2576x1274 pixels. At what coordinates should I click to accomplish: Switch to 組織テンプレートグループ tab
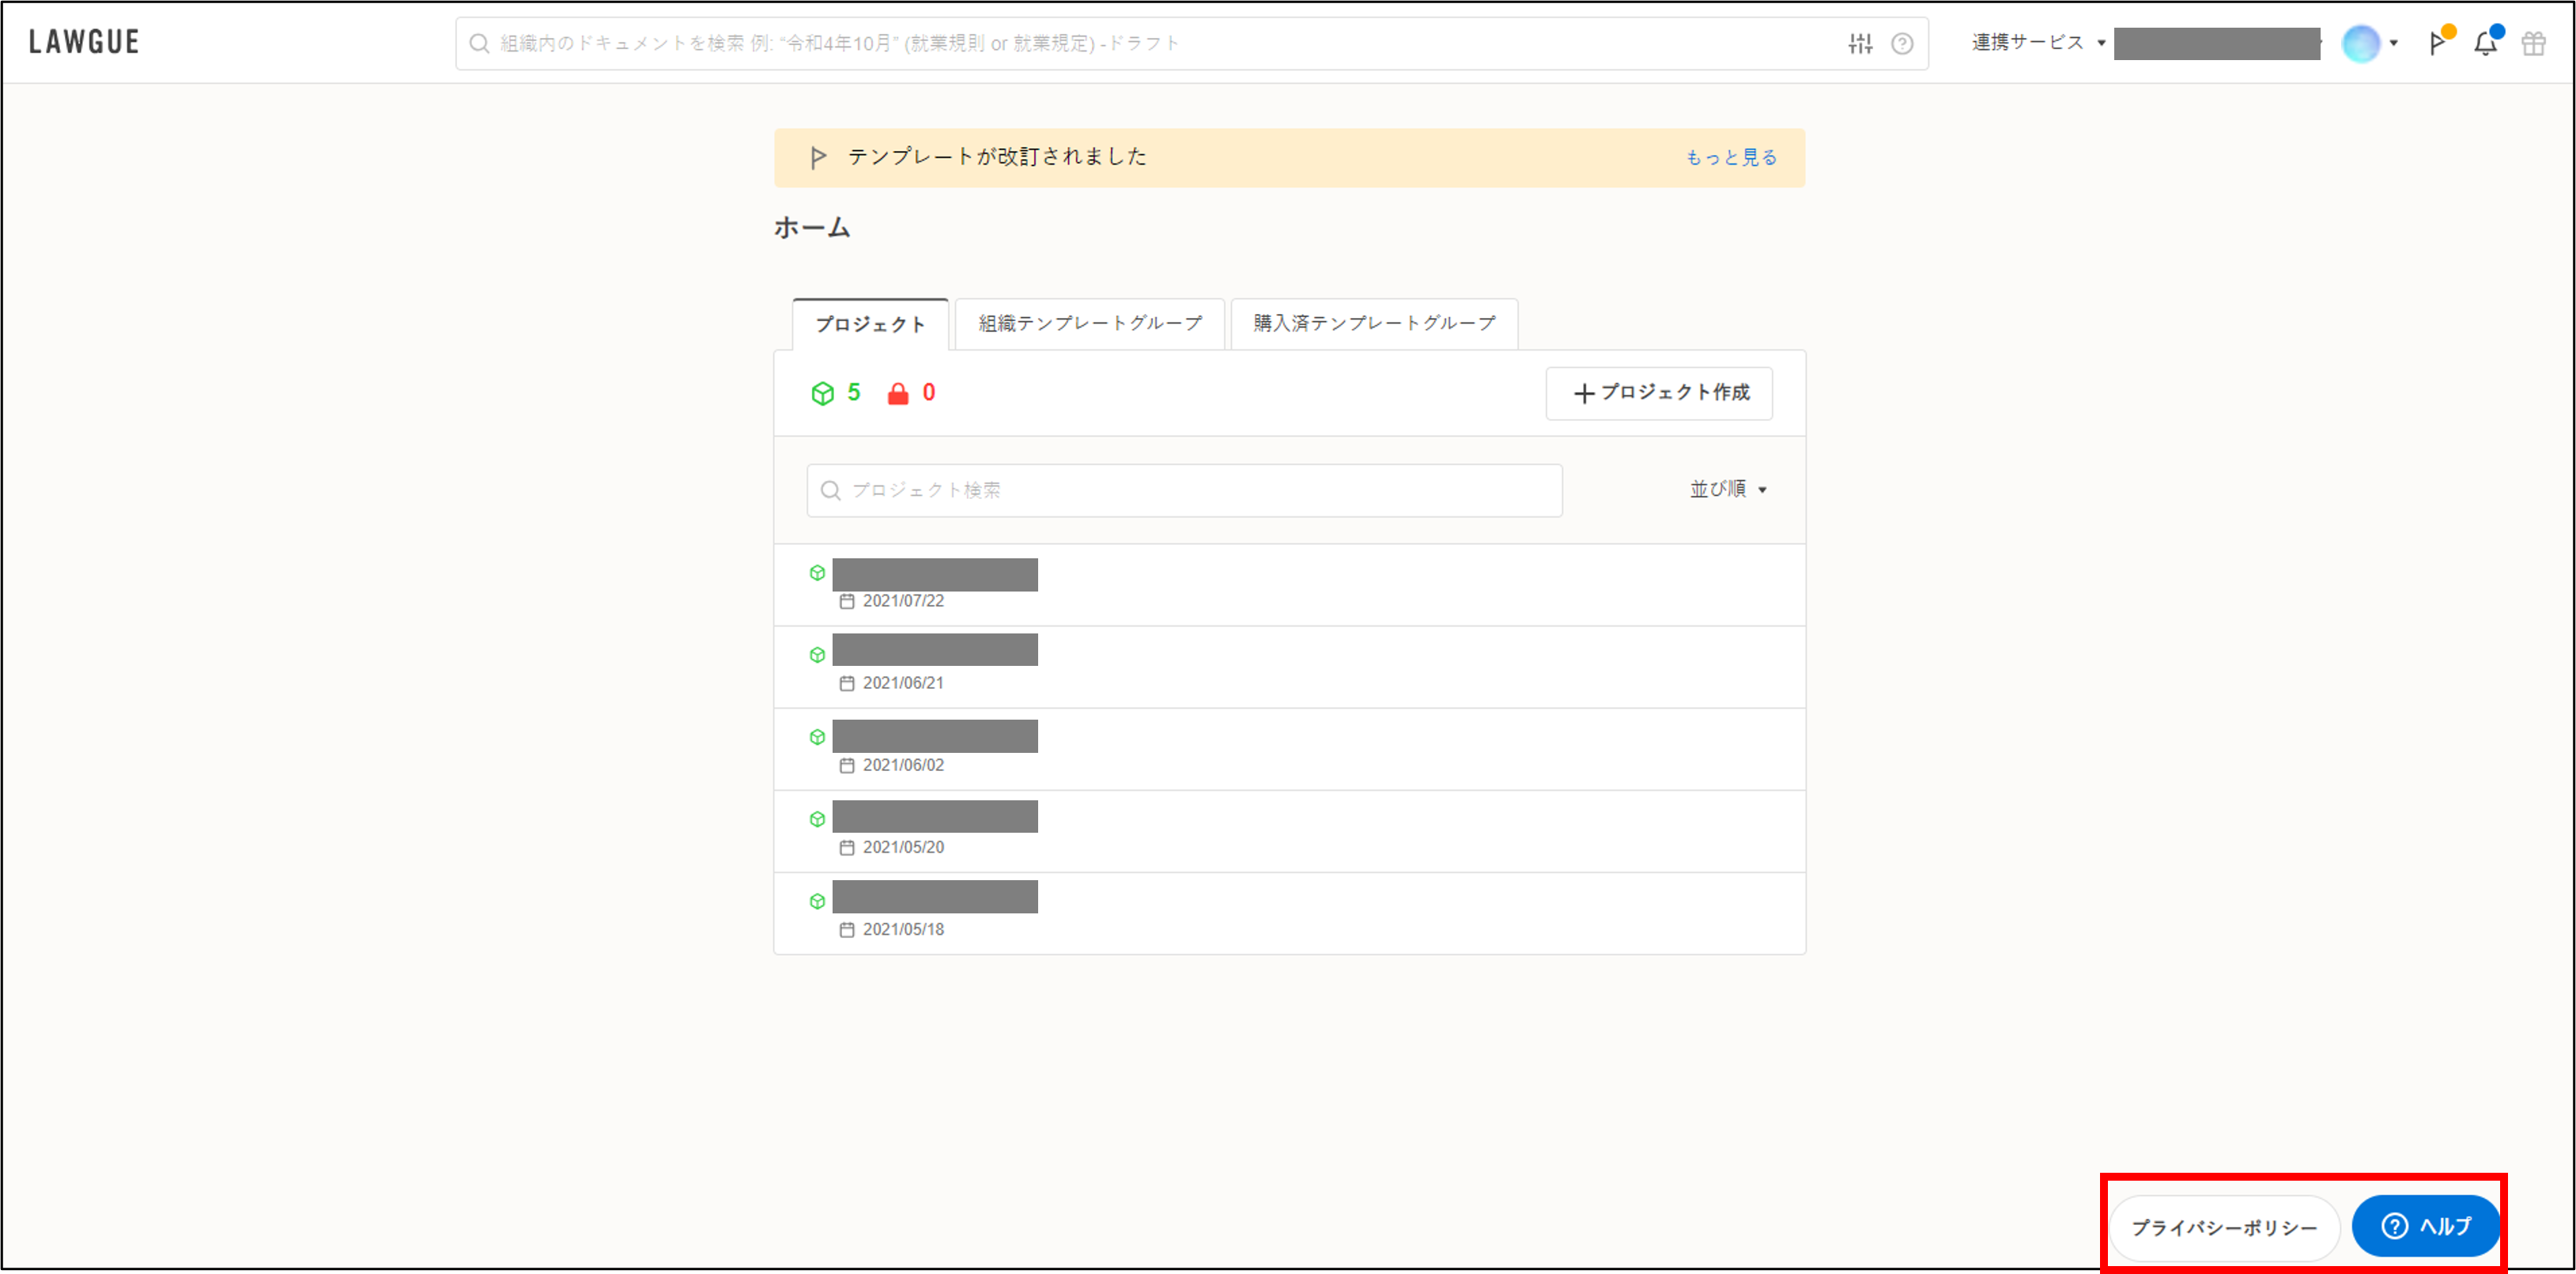(x=1089, y=323)
